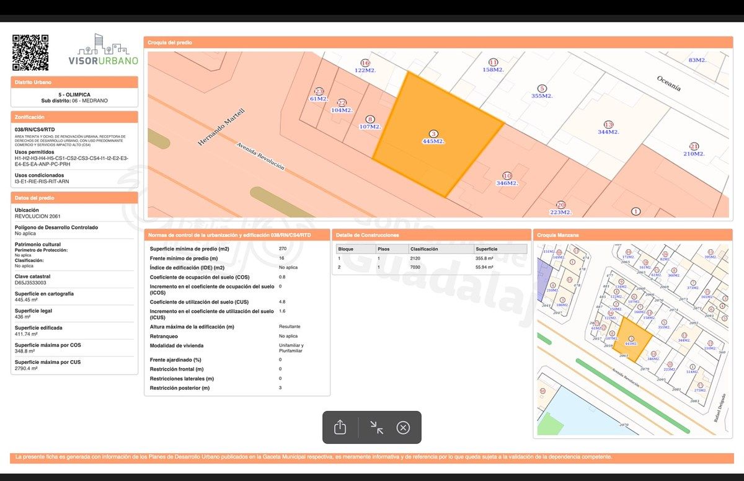The image size is (744, 481).
Task: Click the QR code image
Action: (x=30, y=53)
